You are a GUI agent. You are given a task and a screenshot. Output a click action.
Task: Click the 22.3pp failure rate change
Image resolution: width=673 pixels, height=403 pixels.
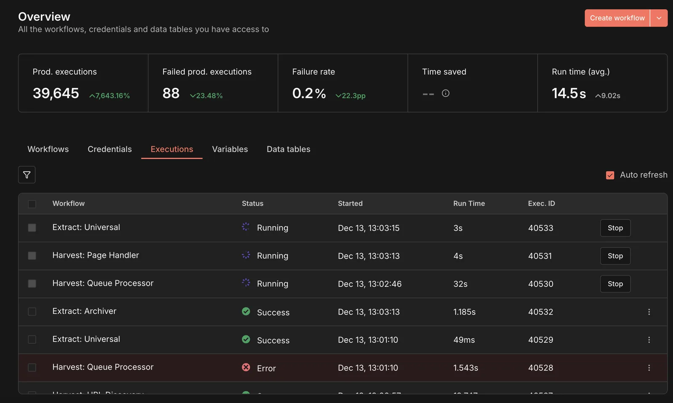[x=350, y=96]
